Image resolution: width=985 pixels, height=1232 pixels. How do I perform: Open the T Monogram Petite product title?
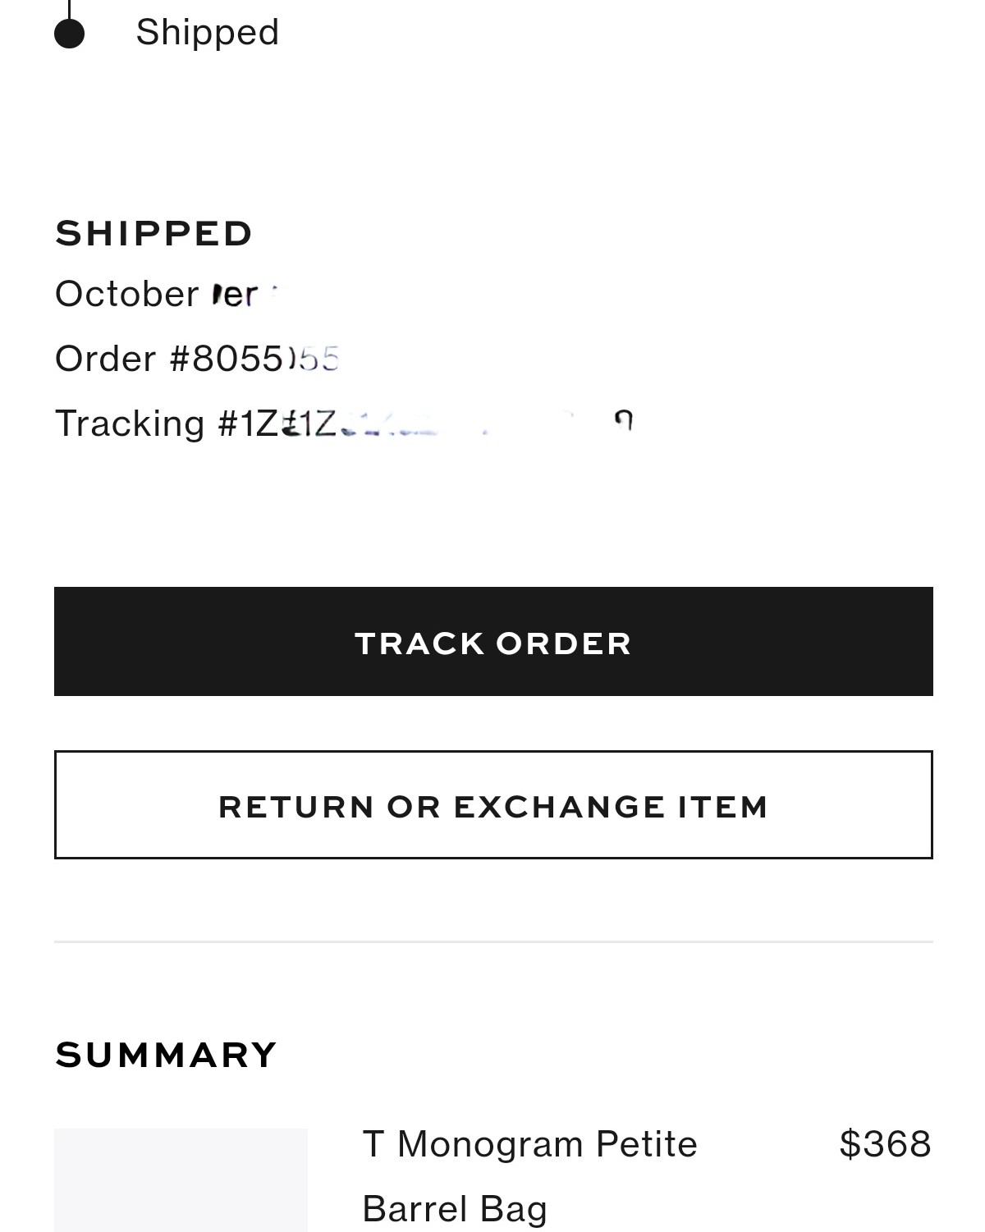click(529, 1144)
